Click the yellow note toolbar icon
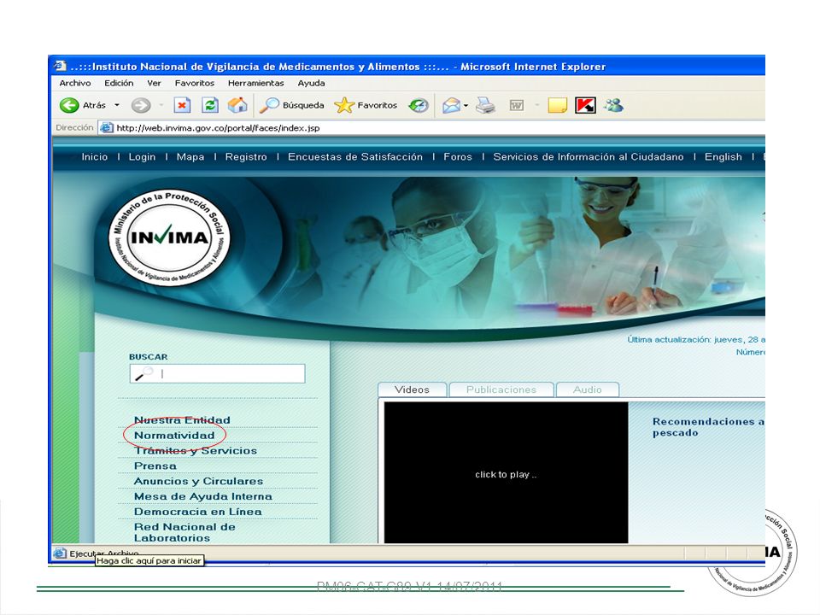 click(558, 106)
